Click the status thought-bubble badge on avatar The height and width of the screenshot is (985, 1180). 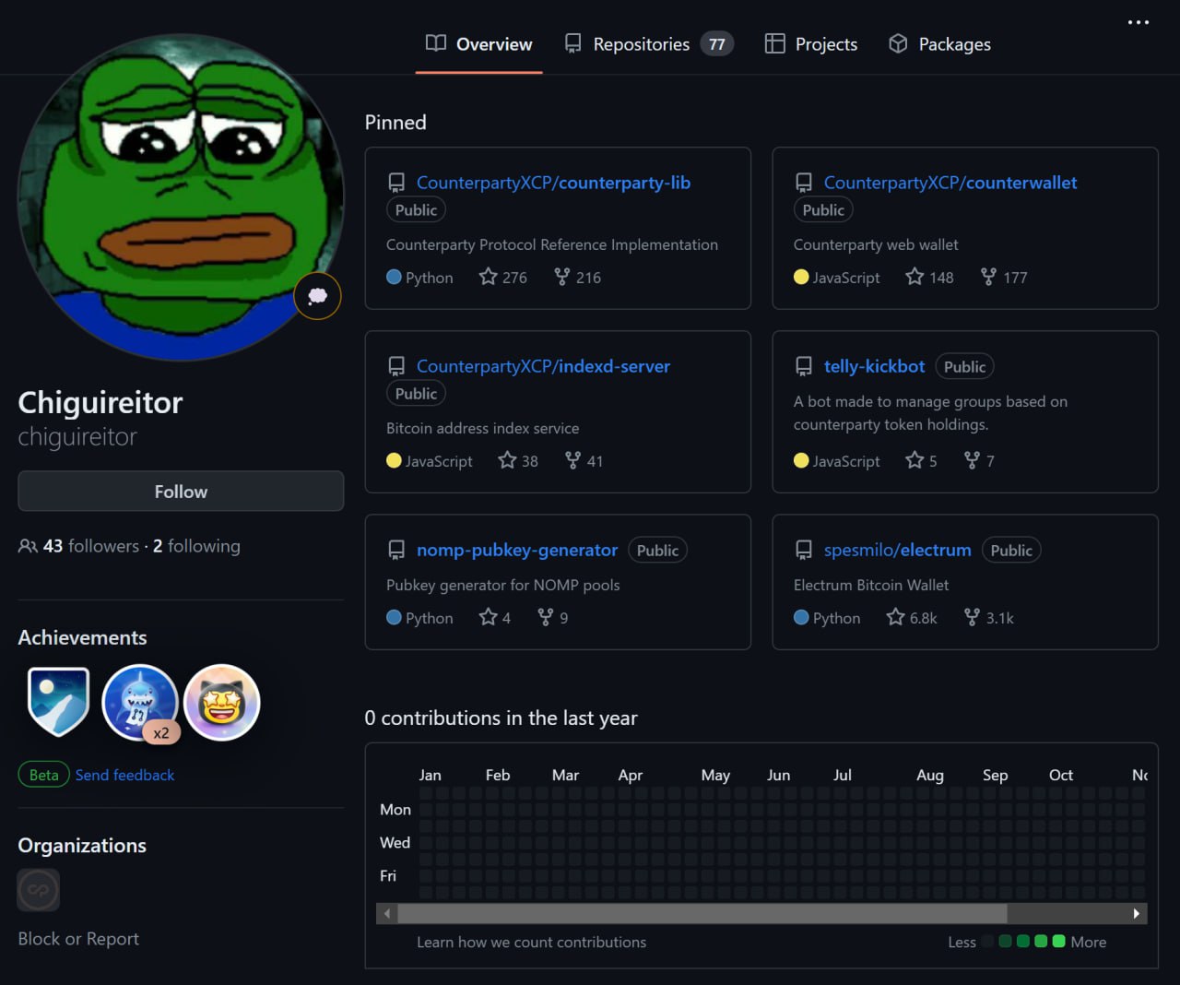point(317,296)
